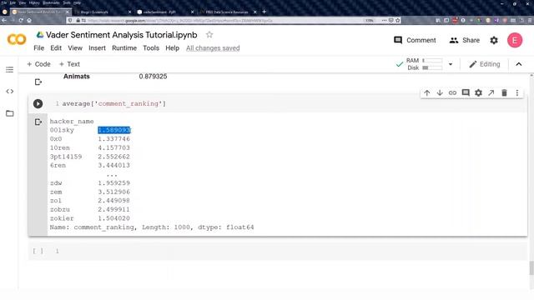Image resolution: width=534 pixels, height=300 pixels.
Task: Add a new Code cell
Action: pos(38,64)
